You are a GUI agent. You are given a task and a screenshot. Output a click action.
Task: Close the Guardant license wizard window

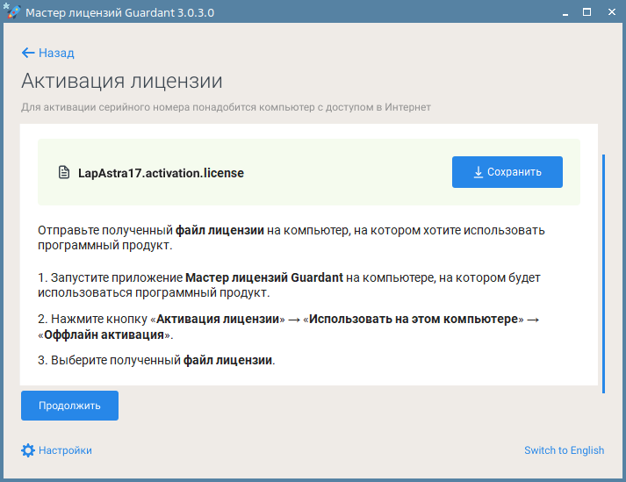(x=611, y=12)
